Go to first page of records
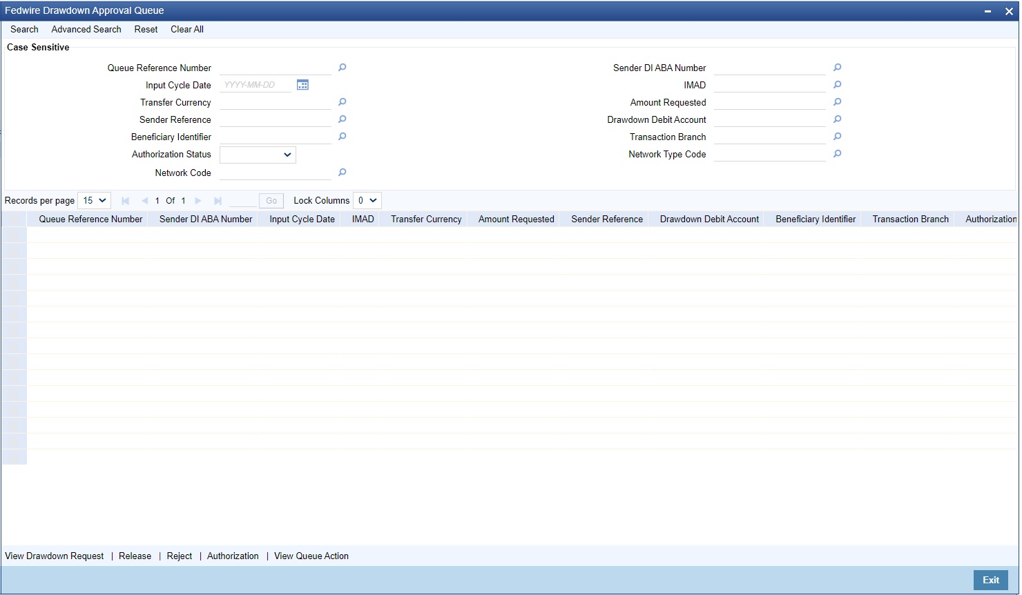 pyautogui.click(x=125, y=201)
